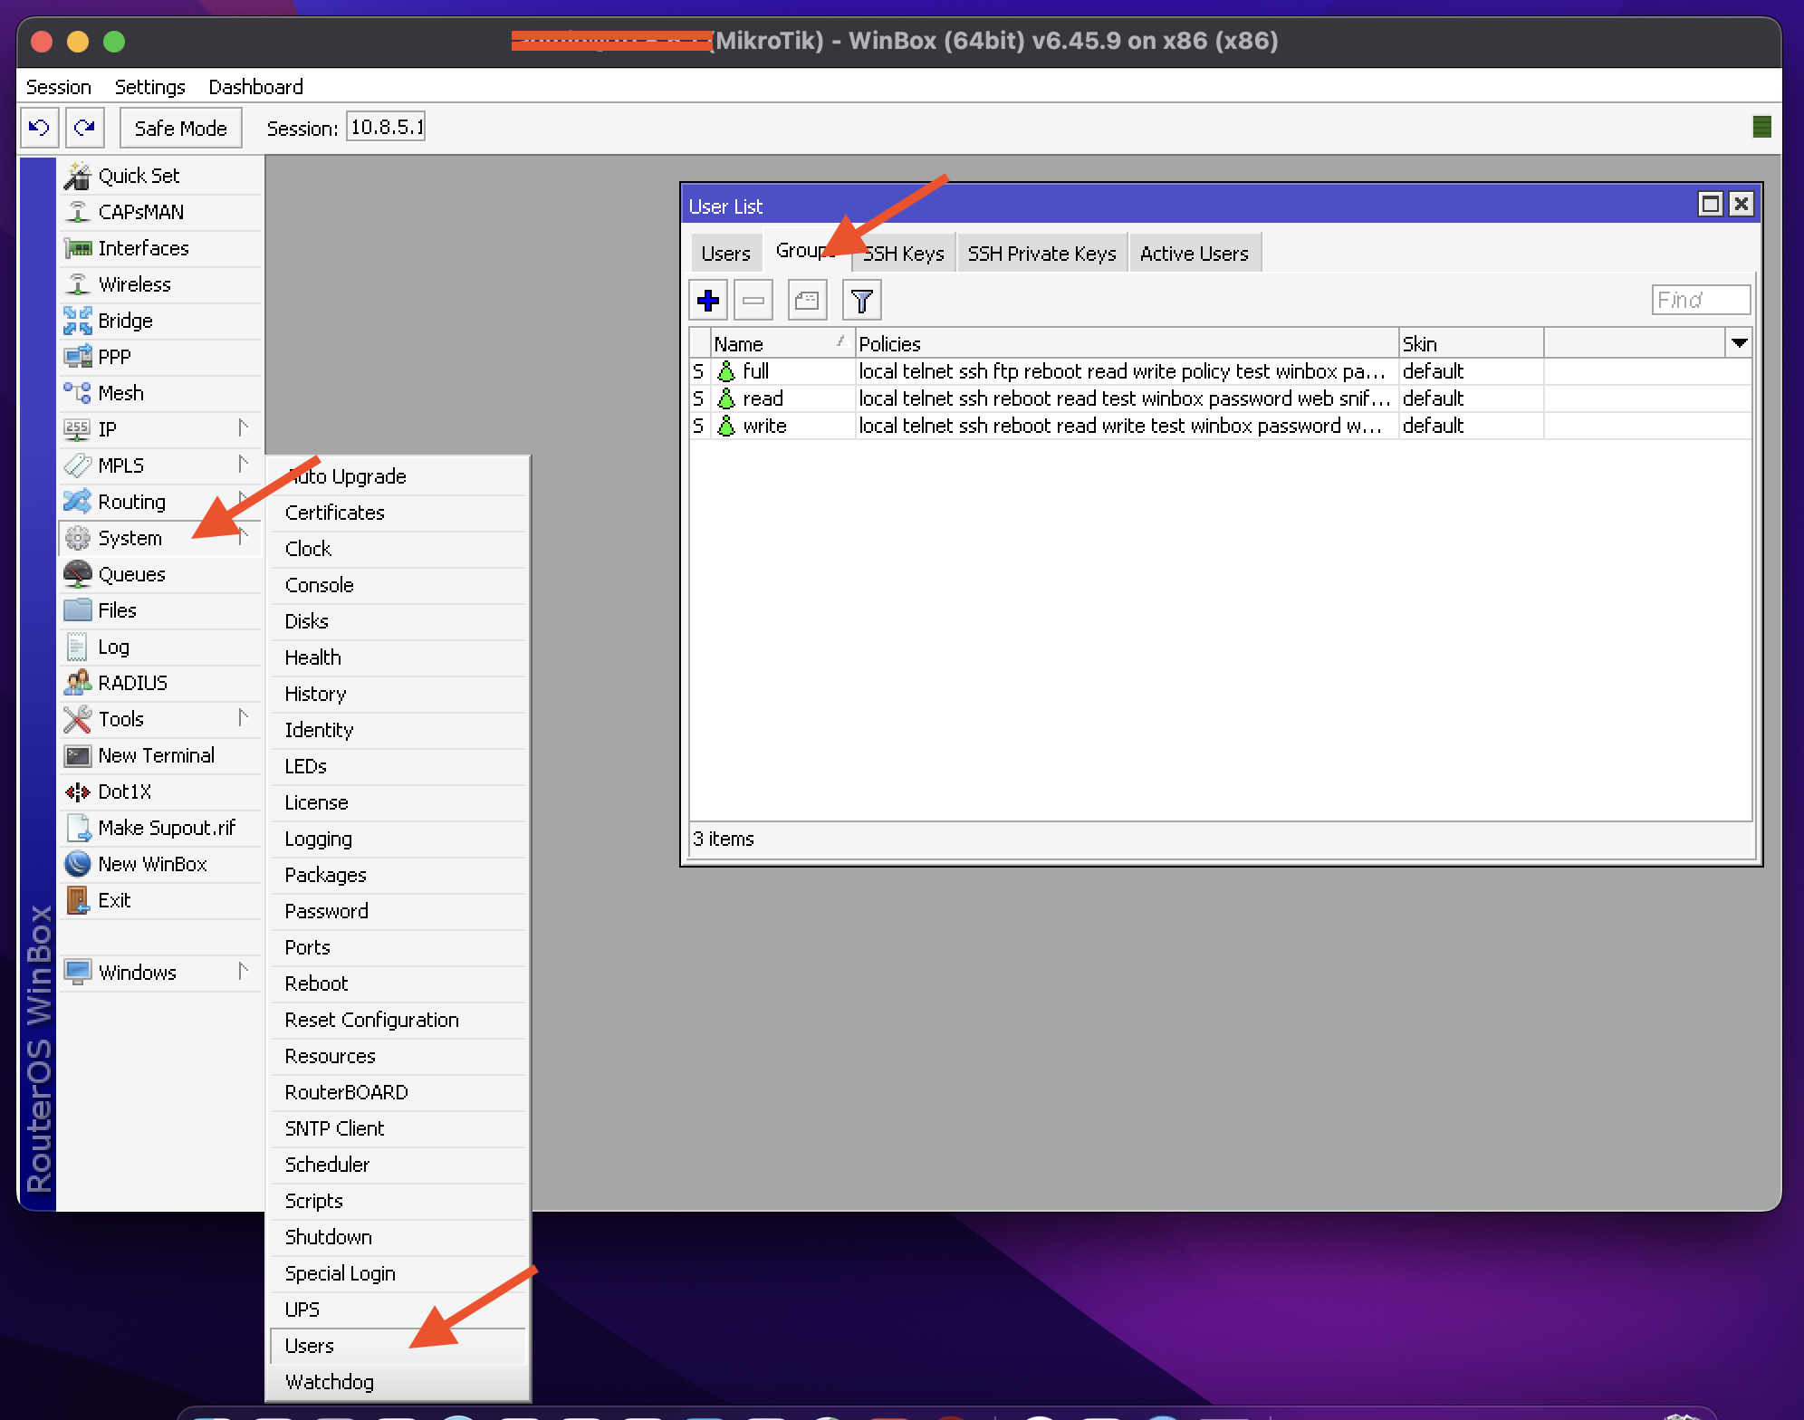Expand the Tools submenu
1804x1420 pixels.
[x=160, y=719]
